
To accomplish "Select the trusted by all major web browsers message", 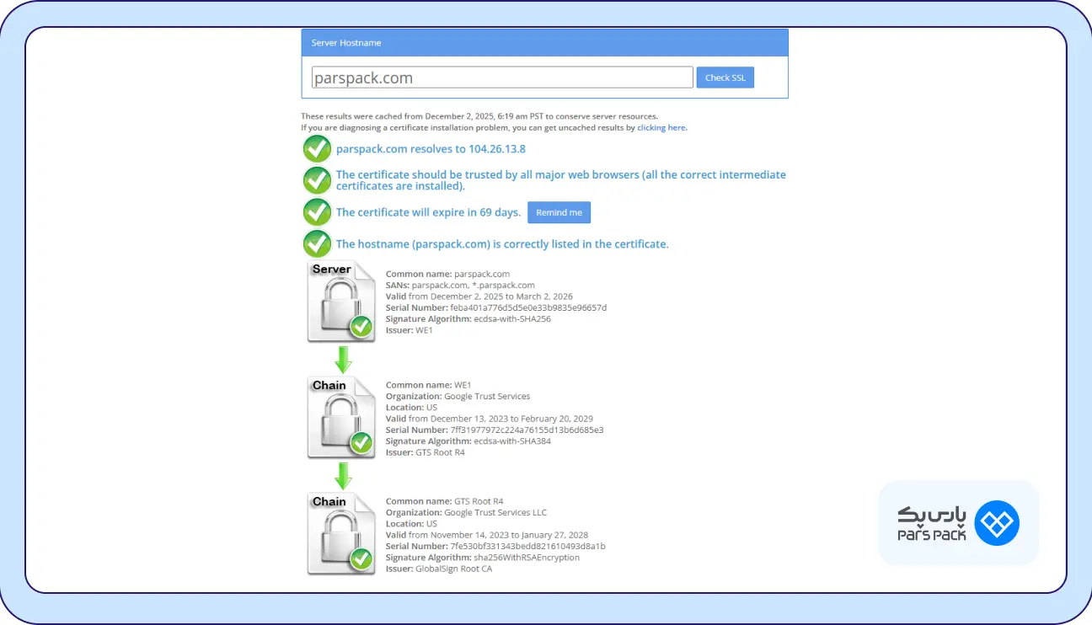I will (x=561, y=180).
